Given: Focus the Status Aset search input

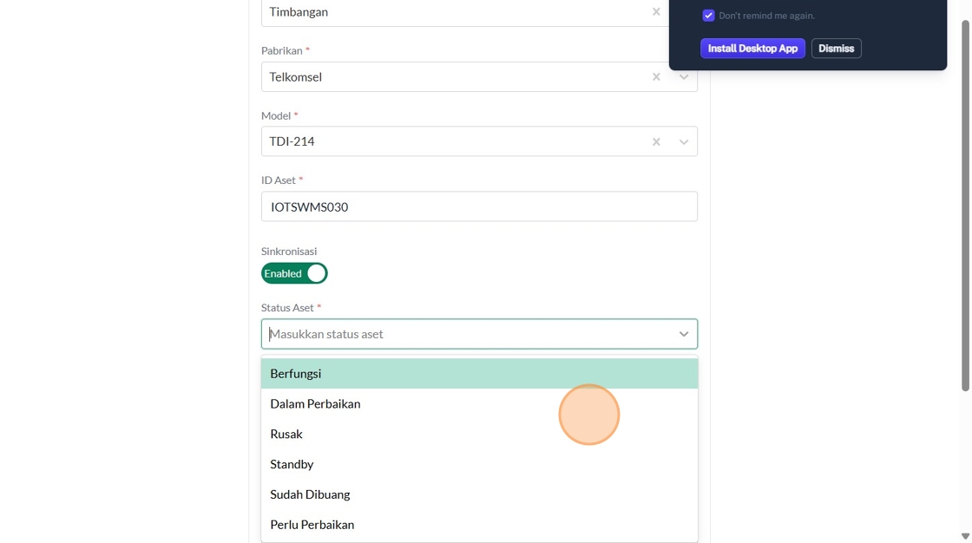Looking at the screenshot, I should point(469,334).
